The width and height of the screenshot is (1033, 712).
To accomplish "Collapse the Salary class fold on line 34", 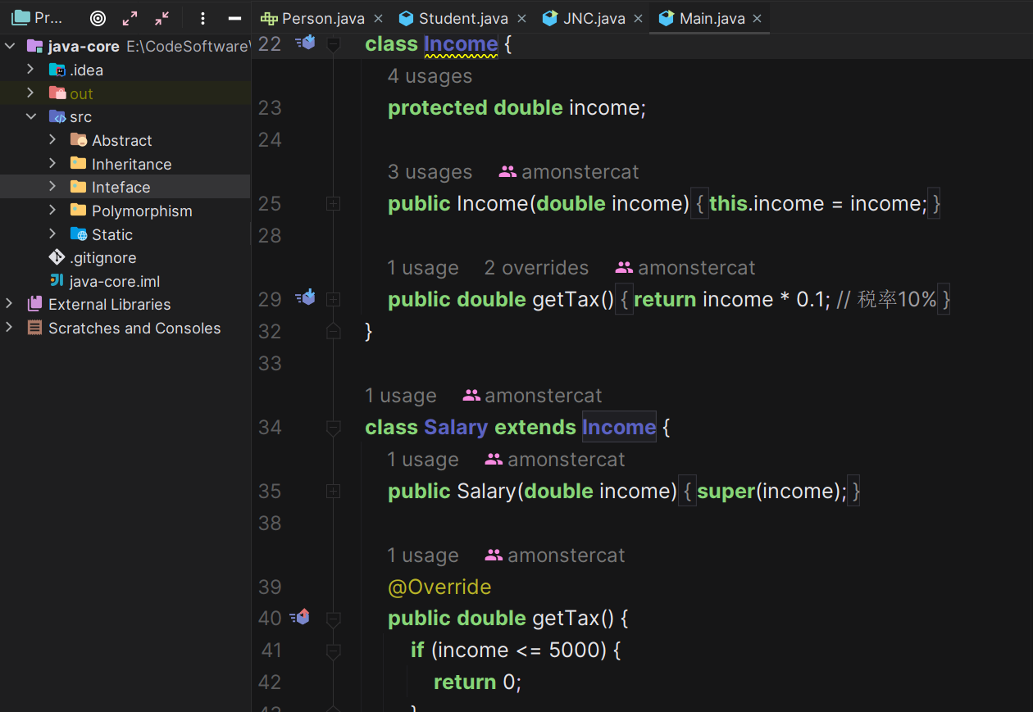I will [x=333, y=428].
